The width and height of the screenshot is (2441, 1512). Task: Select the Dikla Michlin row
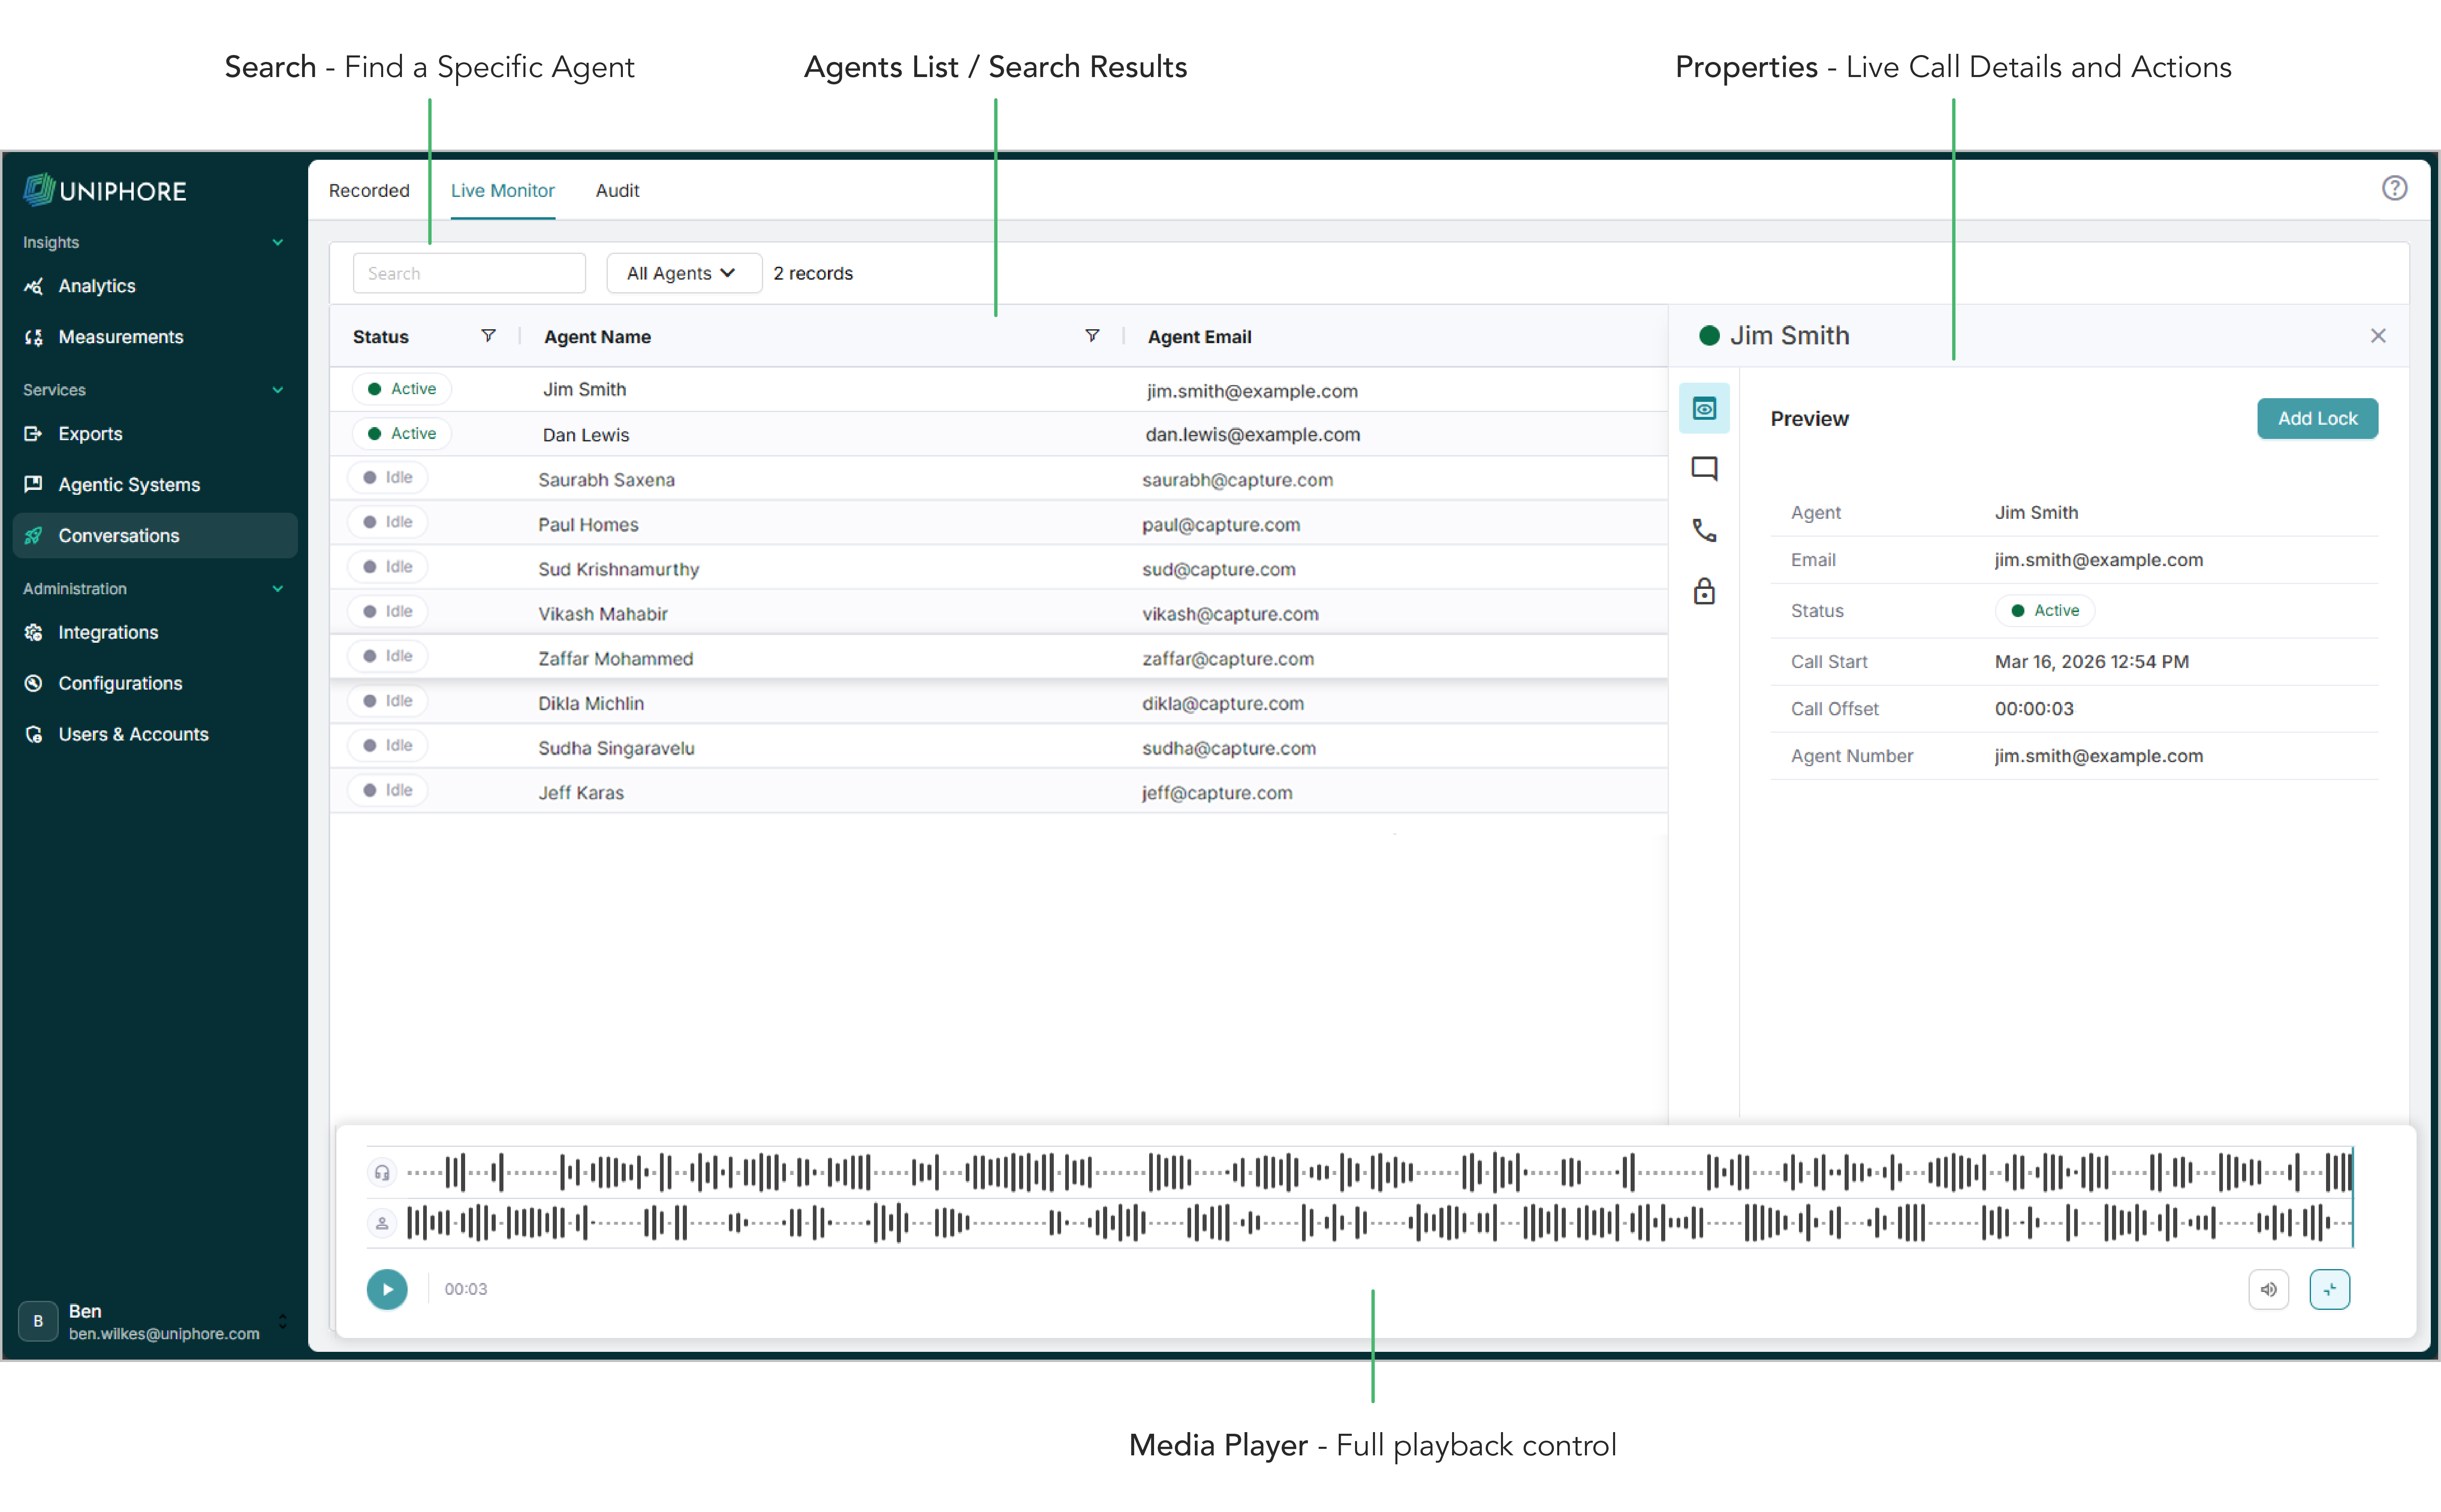tap(998, 702)
